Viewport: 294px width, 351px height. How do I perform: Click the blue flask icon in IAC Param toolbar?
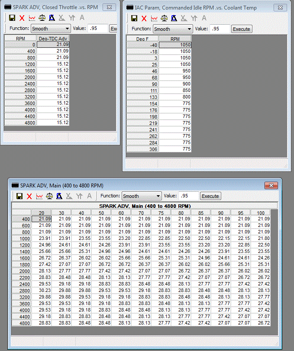[174, 18]
